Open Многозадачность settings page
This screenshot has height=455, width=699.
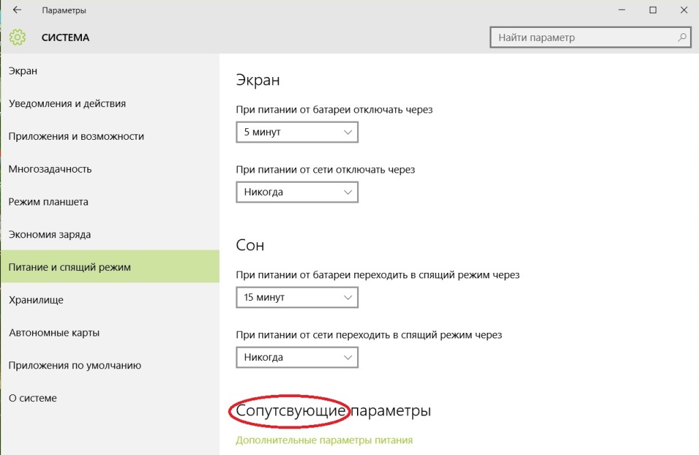click(x=50, y=169)
